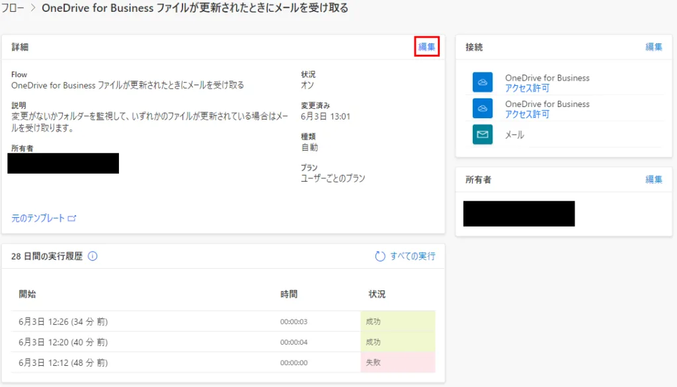Edit owners via the 所有者 panel 編集 link
This screenshot has width=677, height=387.
(x=653, y=180)
